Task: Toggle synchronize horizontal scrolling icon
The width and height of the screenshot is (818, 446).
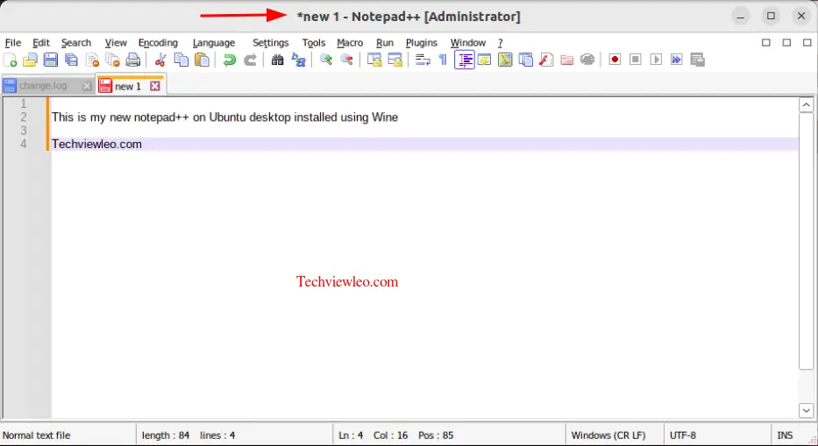Action: [395, 60]
